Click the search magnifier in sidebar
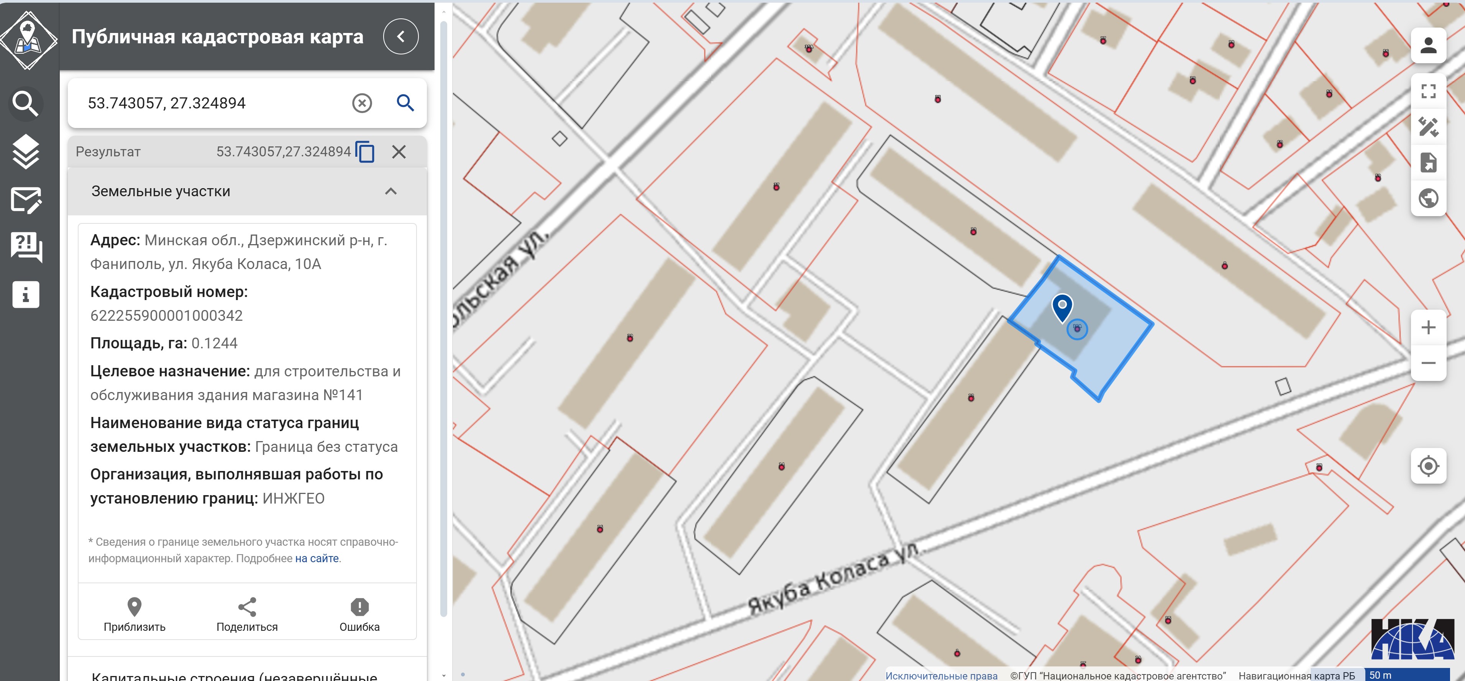1465x681 pixels. 26,103
